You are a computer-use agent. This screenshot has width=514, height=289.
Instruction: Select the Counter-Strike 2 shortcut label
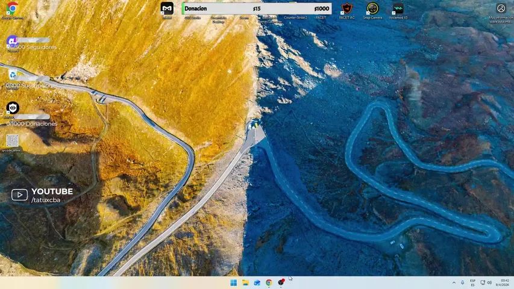(295, 17)
